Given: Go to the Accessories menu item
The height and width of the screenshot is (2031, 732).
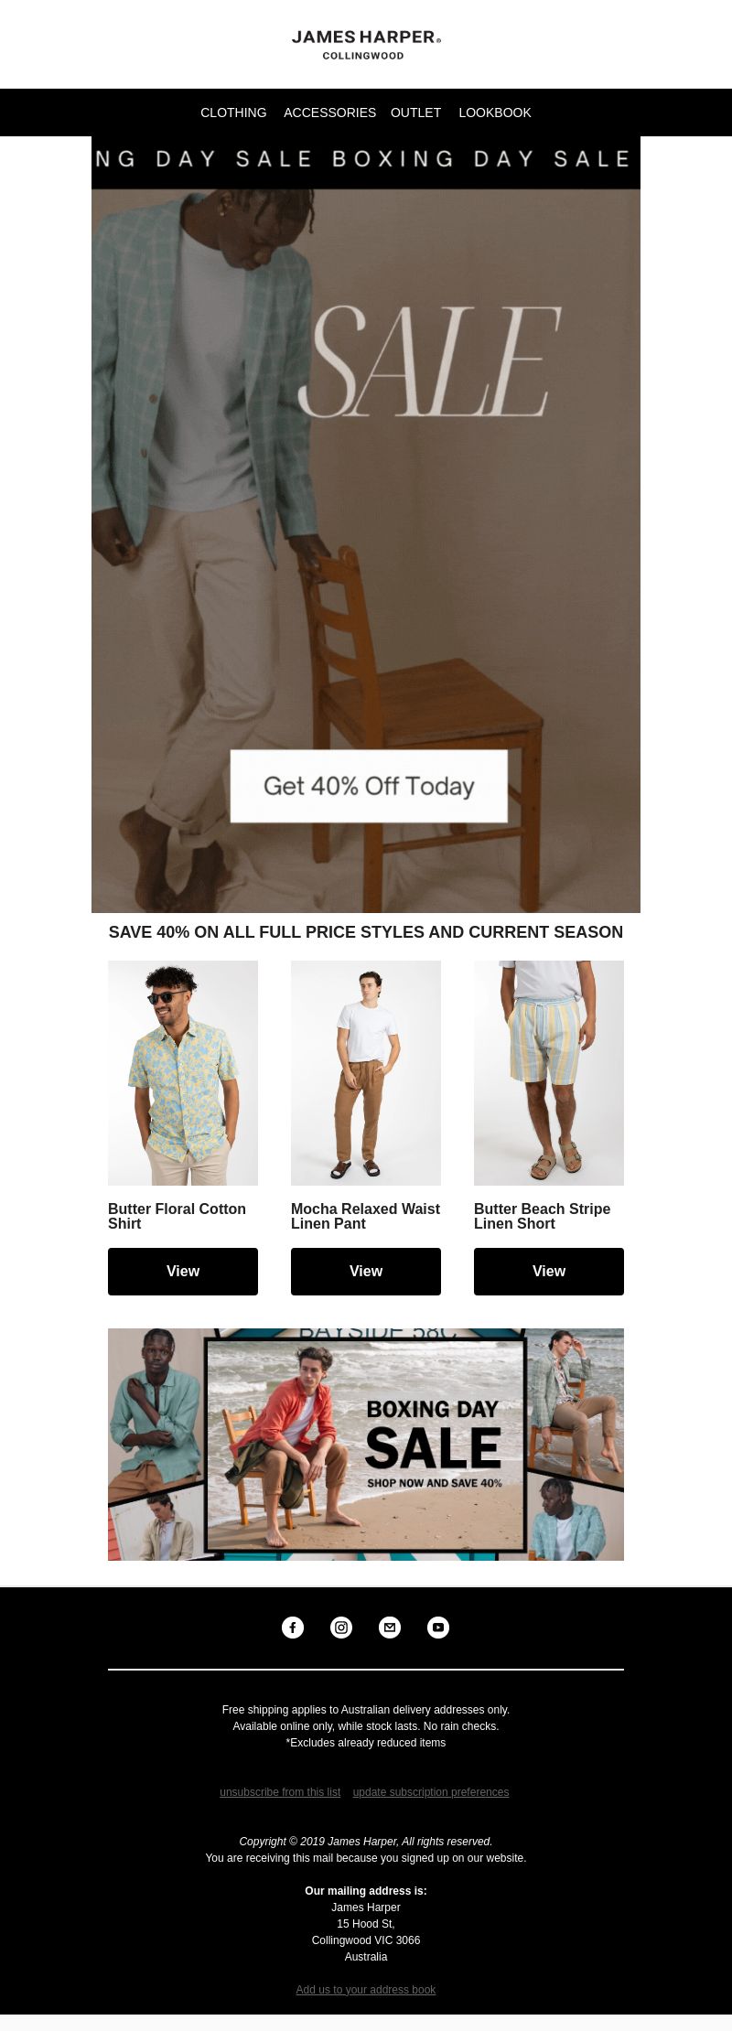Looking at the screenshot, I should tap(329, 113).
